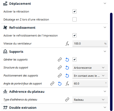Collapse the Déplacement section chevron

coord(105,3)
